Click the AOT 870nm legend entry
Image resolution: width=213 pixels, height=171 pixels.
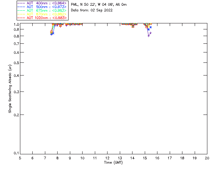tap(42, 14)
